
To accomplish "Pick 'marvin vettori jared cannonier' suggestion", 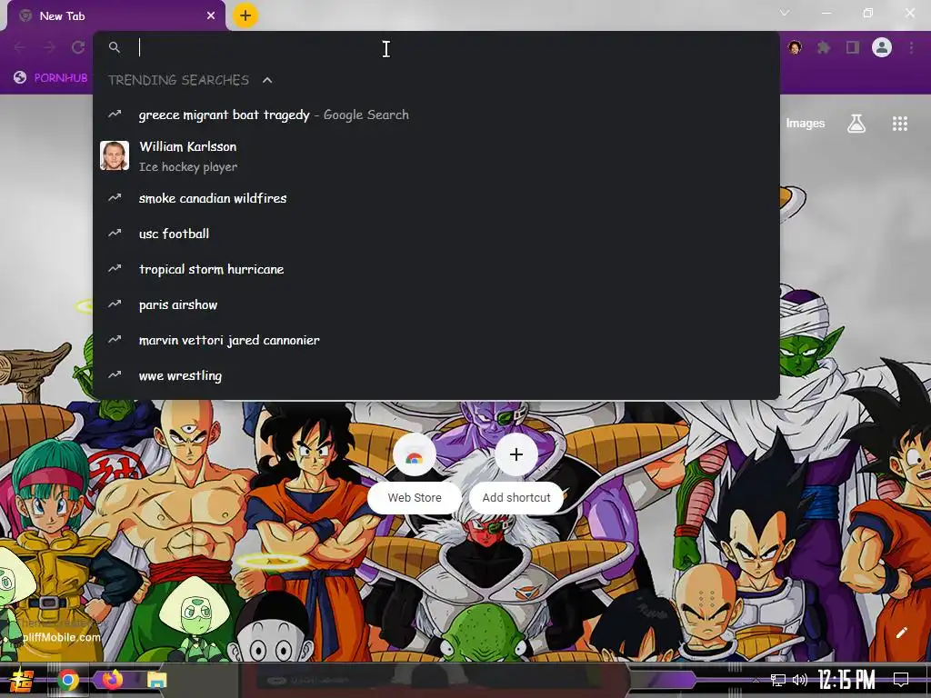I will [x=435, y=341].
